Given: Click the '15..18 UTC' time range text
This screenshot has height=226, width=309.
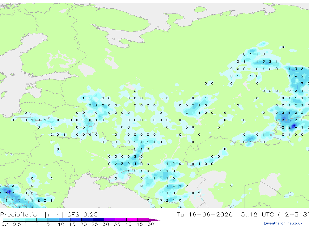Looking at the screenshot, I should [256, 214].
